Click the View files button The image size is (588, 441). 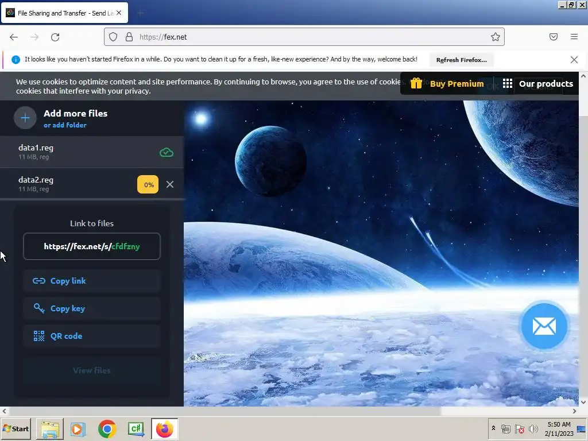[x=92, y=370]
